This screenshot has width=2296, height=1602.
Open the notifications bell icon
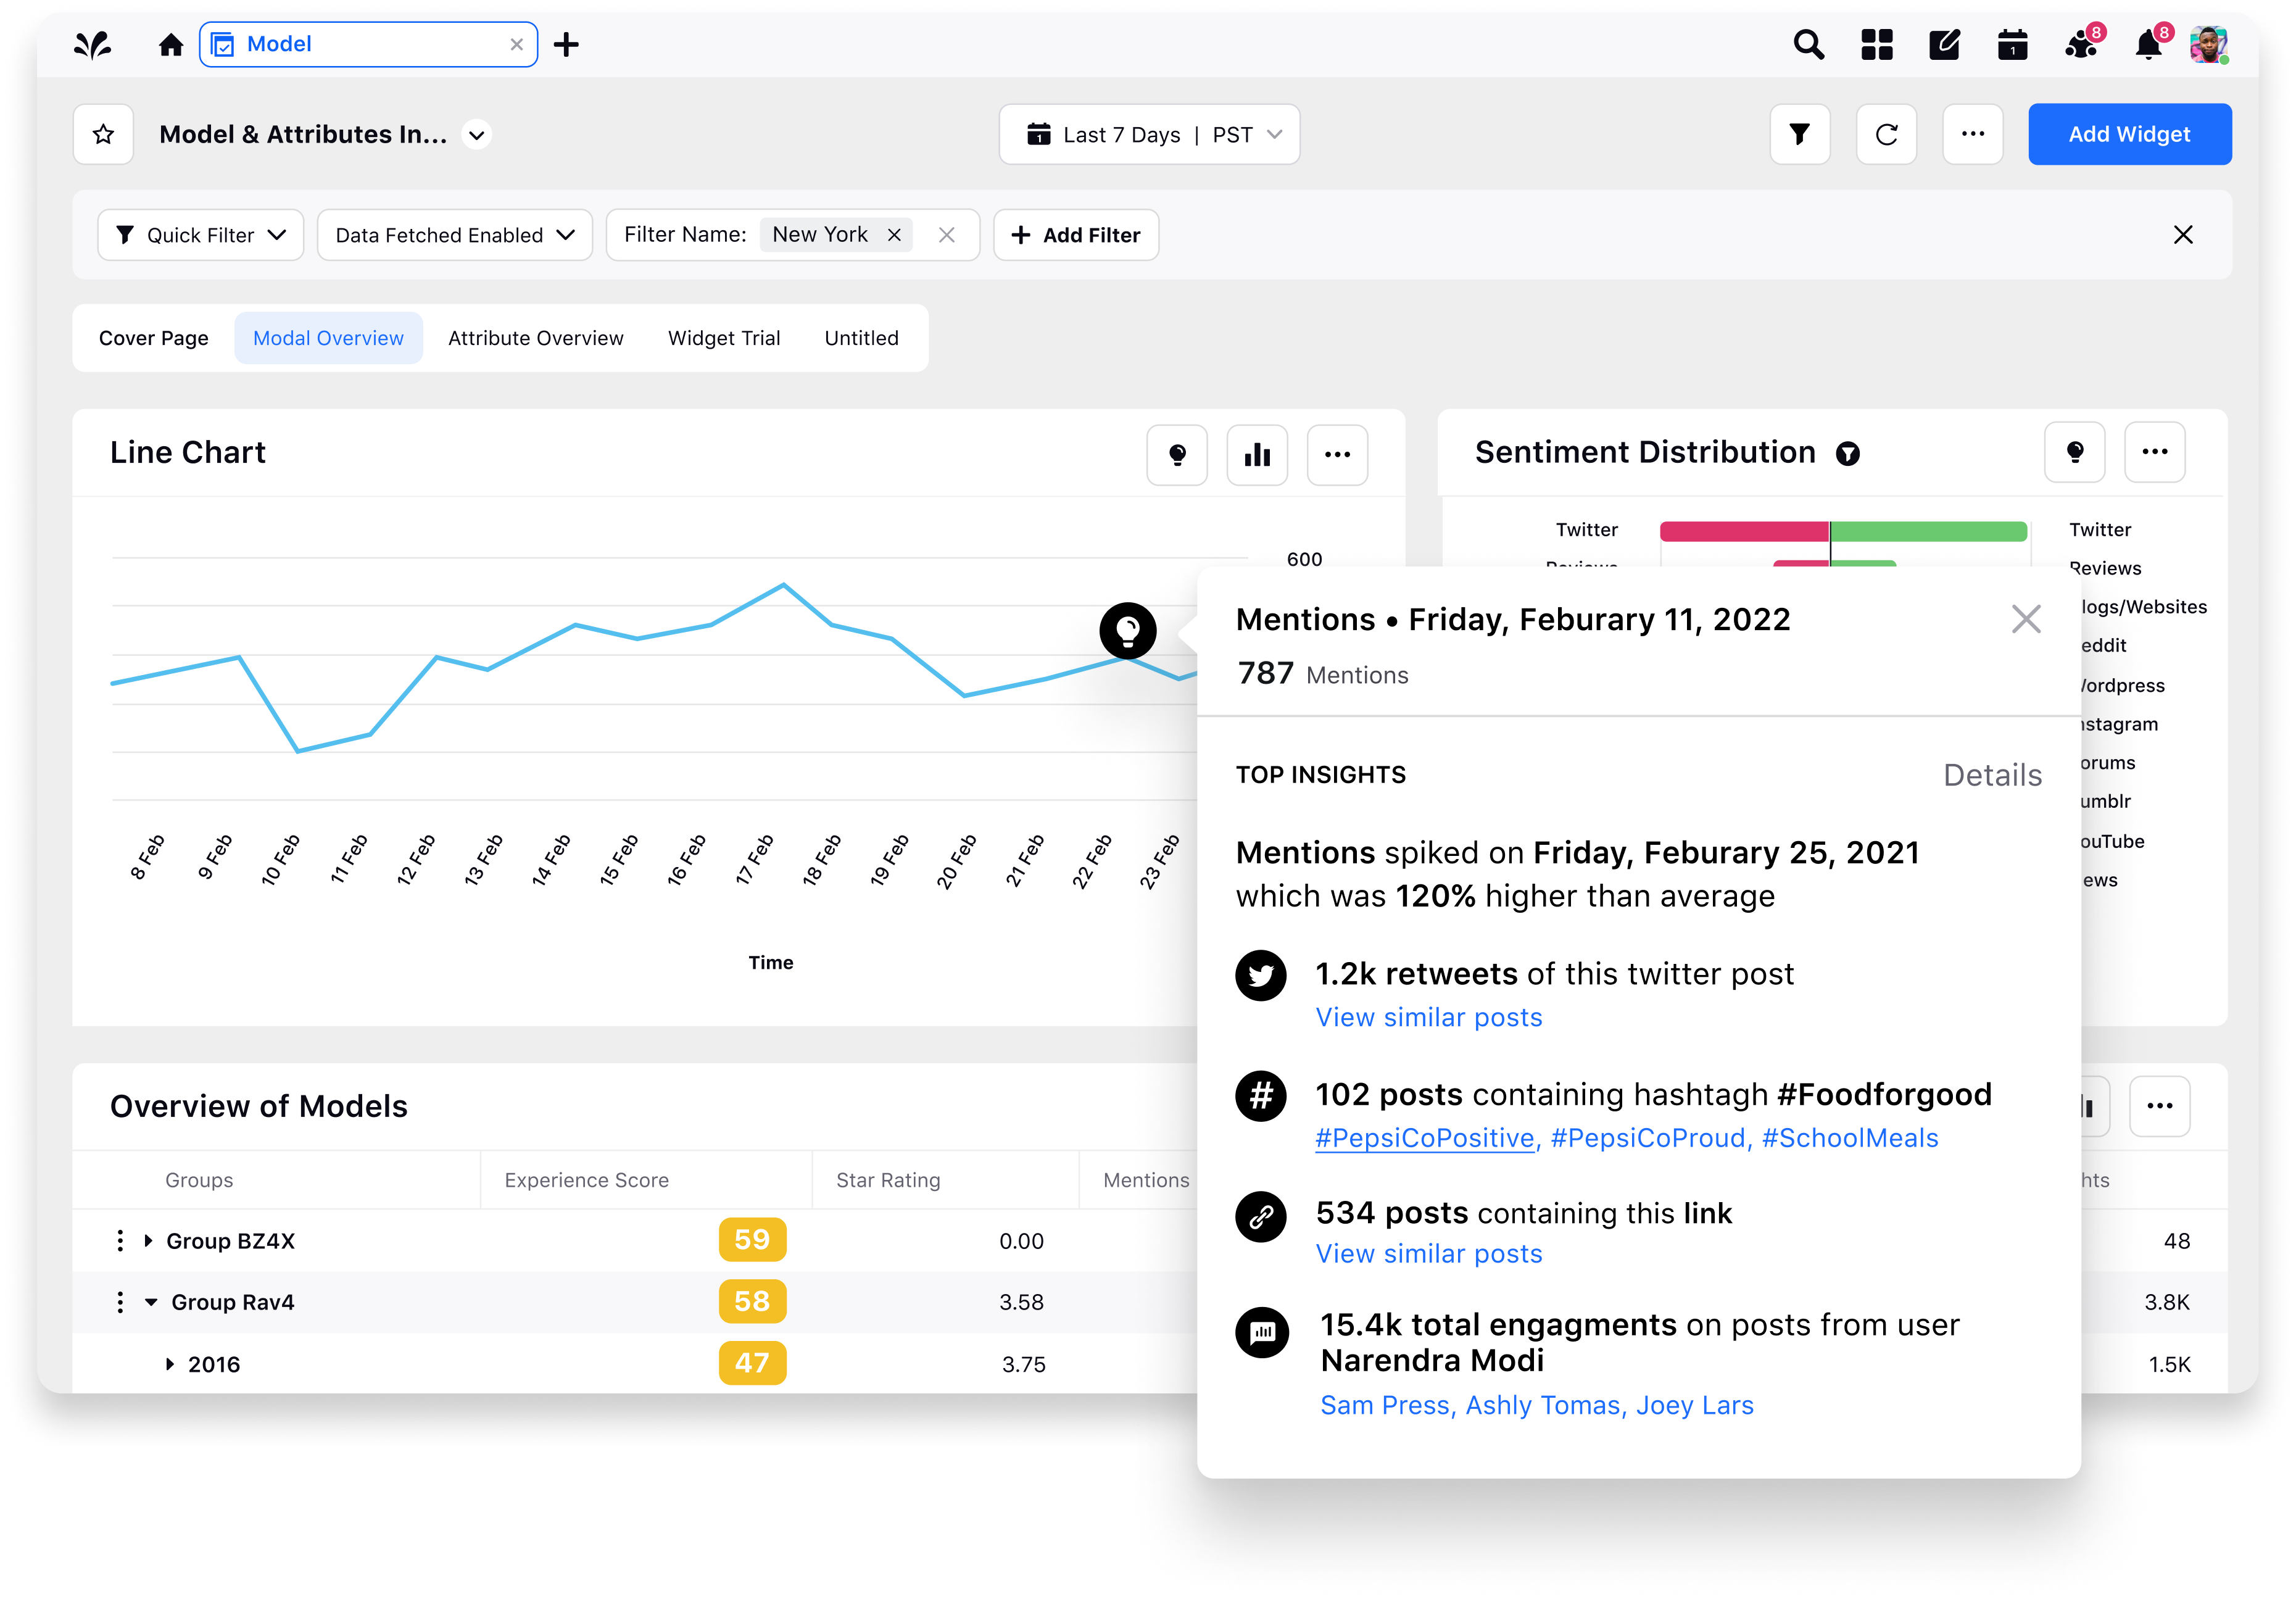2148,45
